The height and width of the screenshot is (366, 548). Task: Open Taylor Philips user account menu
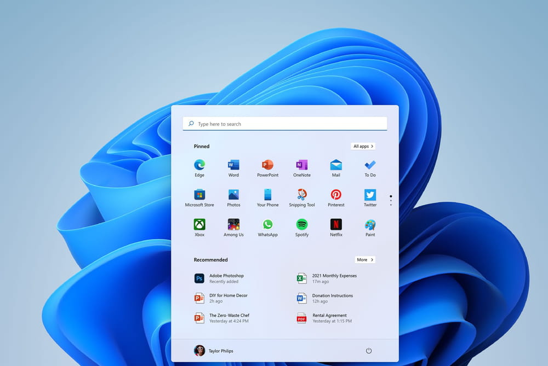pyautogui.click(x=214, y=351)
